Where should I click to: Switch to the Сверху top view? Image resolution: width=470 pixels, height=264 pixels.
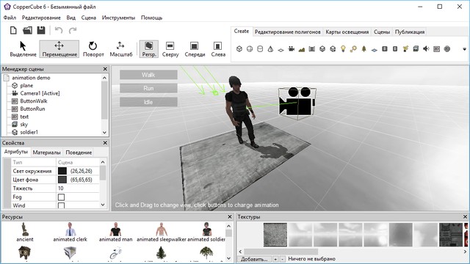[x=170, y=49]
